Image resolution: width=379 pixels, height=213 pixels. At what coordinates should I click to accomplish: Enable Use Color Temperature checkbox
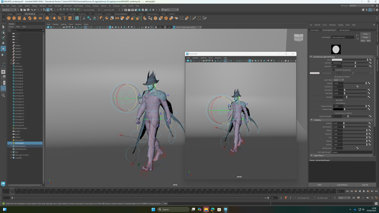(x=333, y=70)
